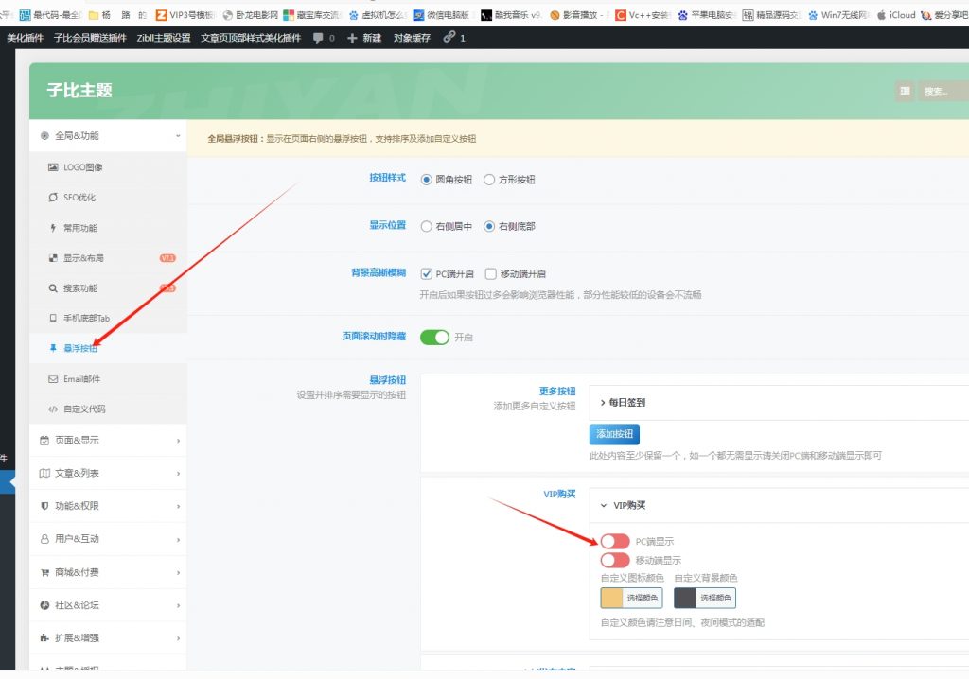The width and height of the screenshot is (969, 679).
Task: Click the comments bubble icon in admin bar
Action: [x=318, y=38]
